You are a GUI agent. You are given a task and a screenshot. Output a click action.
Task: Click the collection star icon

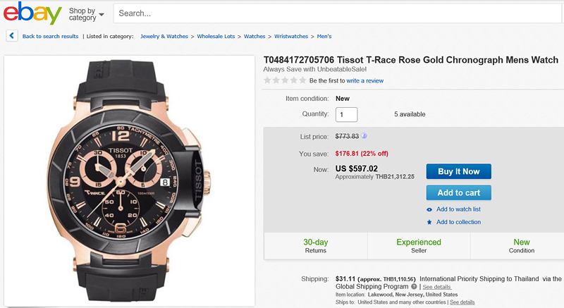point(429,222)
